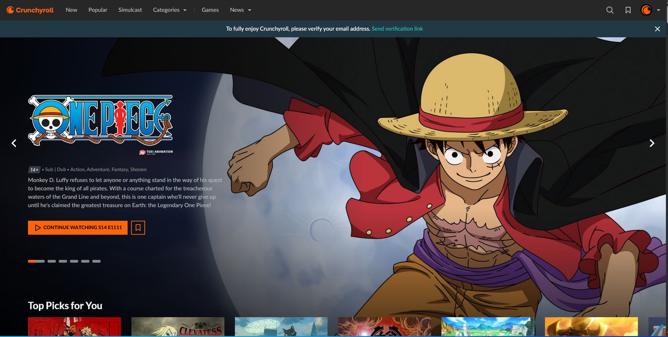
Task: Add One Piece to watchlist bookmark button
Action: pyautogui.click(x=138, y=227)
